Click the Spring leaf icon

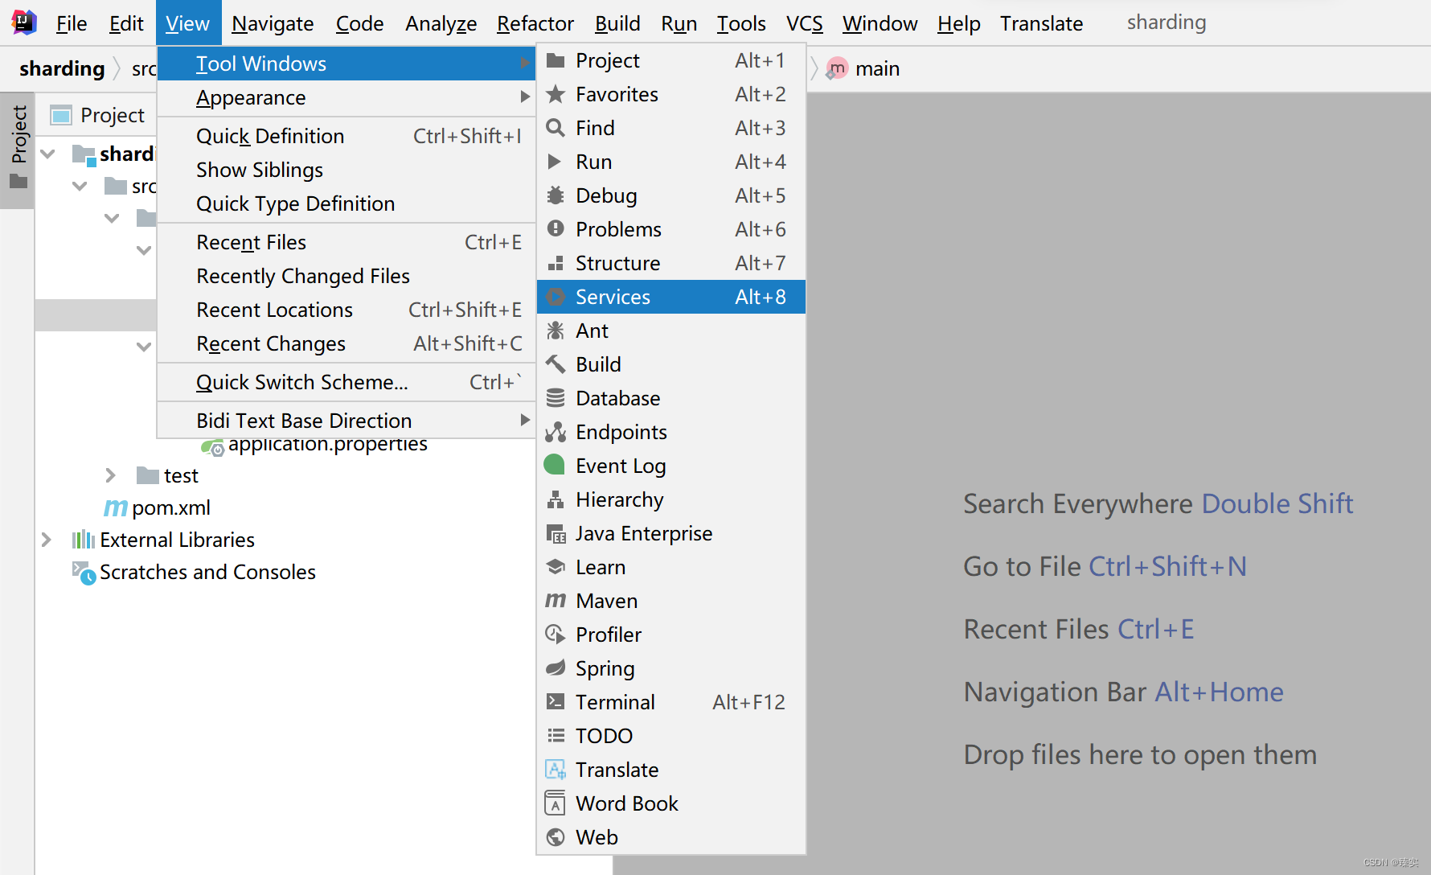555,668
